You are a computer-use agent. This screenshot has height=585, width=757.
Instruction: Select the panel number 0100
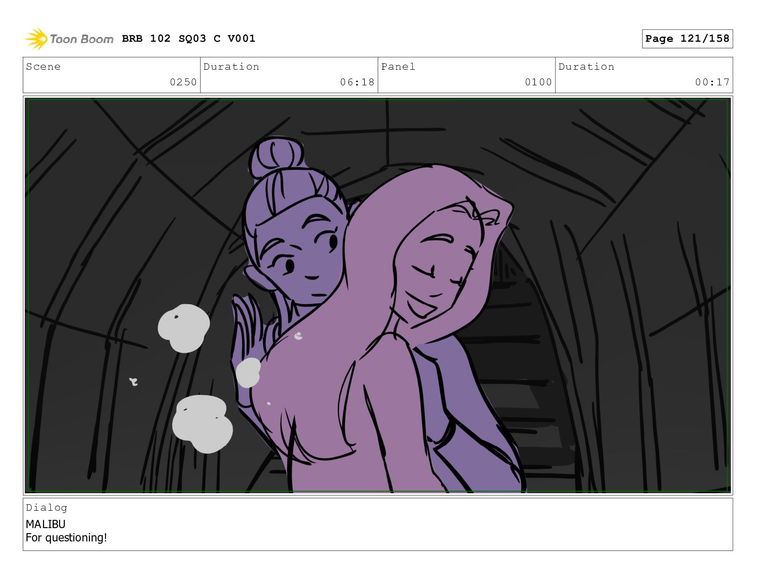538,82
